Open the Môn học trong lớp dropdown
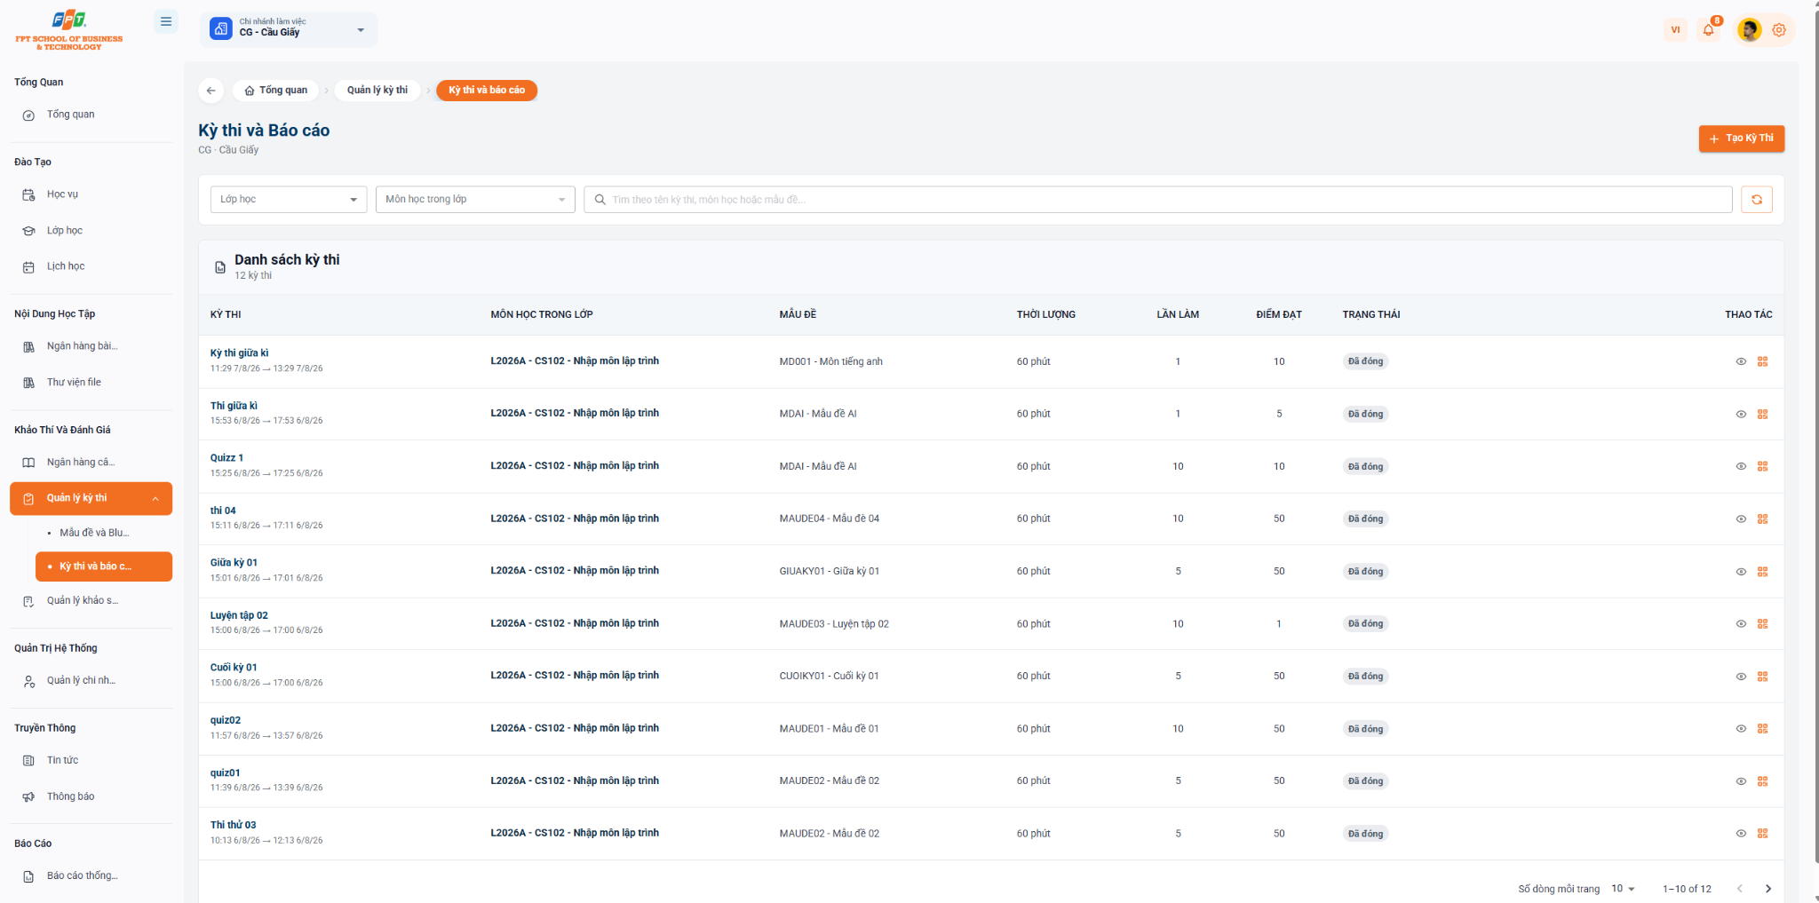 pos(475,200)
